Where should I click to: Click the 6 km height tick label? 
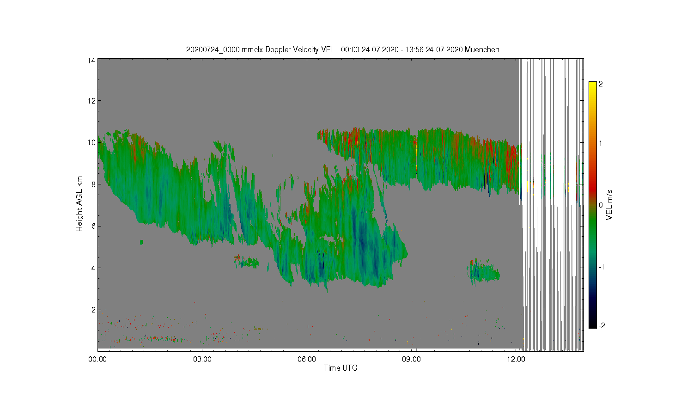(93, 226)
